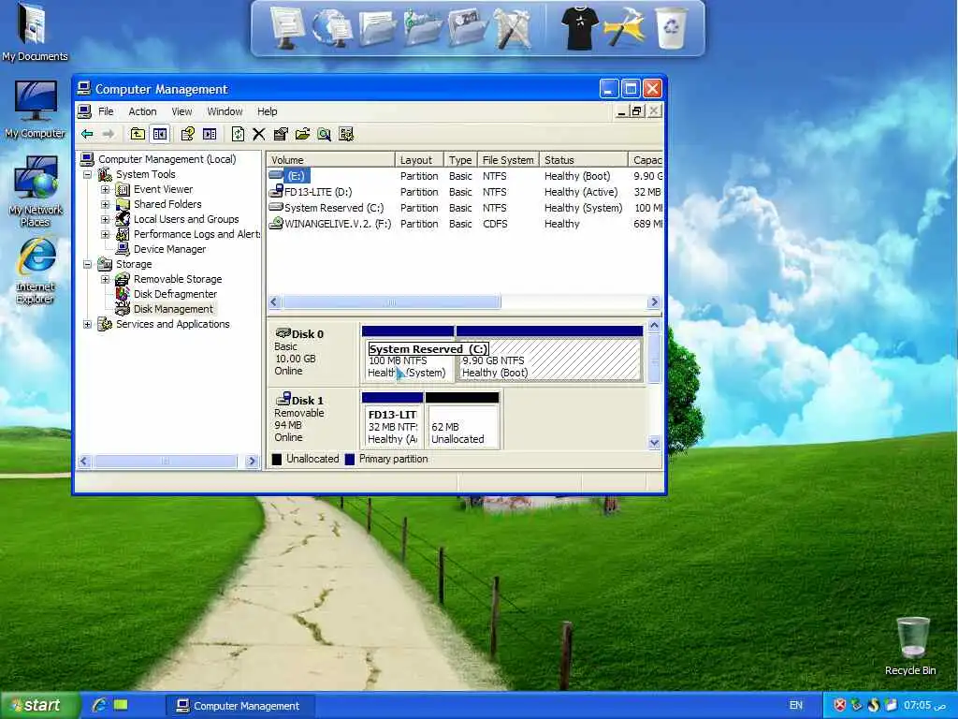958x719 pixels.
Task: Open My Network Places desktop icon
Action: point(36,191)
